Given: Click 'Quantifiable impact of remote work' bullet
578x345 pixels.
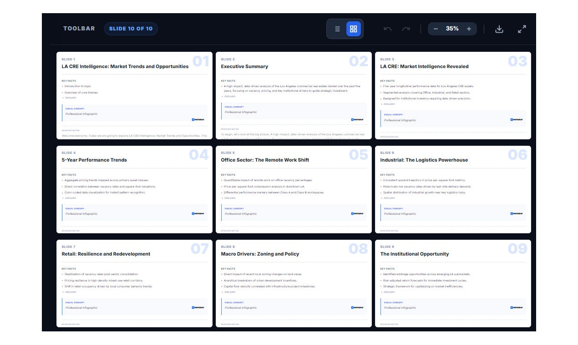Looking at the screenshot, I should [268, 180].
